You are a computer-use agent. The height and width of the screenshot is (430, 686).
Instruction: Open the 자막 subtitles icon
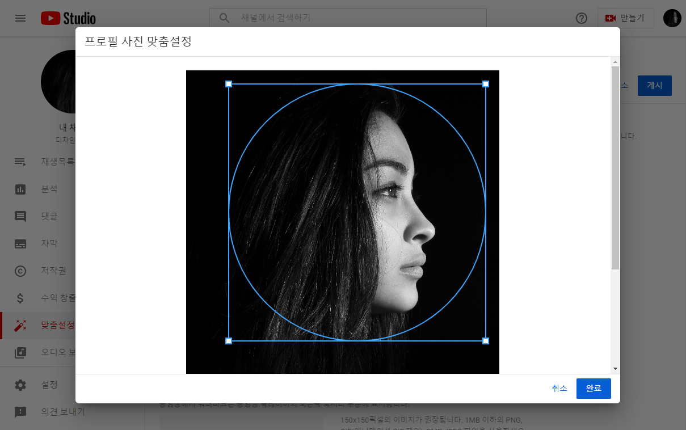pos(20,243)
